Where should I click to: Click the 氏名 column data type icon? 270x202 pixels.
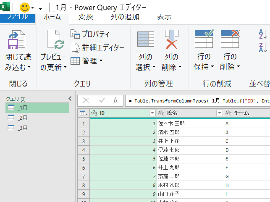pyautogui.click(x=161, y=113)
